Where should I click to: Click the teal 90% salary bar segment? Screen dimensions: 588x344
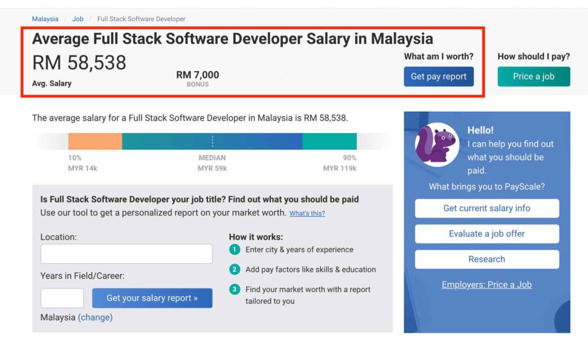[x=330, y=140]
